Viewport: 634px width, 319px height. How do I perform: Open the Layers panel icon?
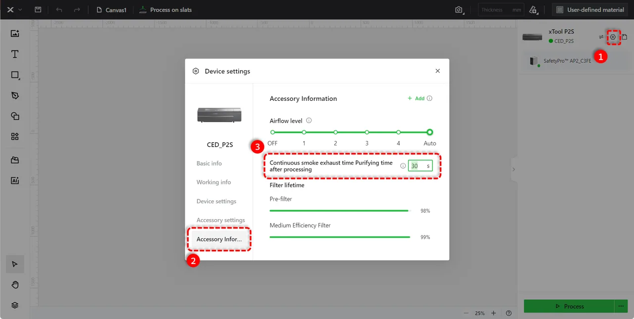pos(15,305)
